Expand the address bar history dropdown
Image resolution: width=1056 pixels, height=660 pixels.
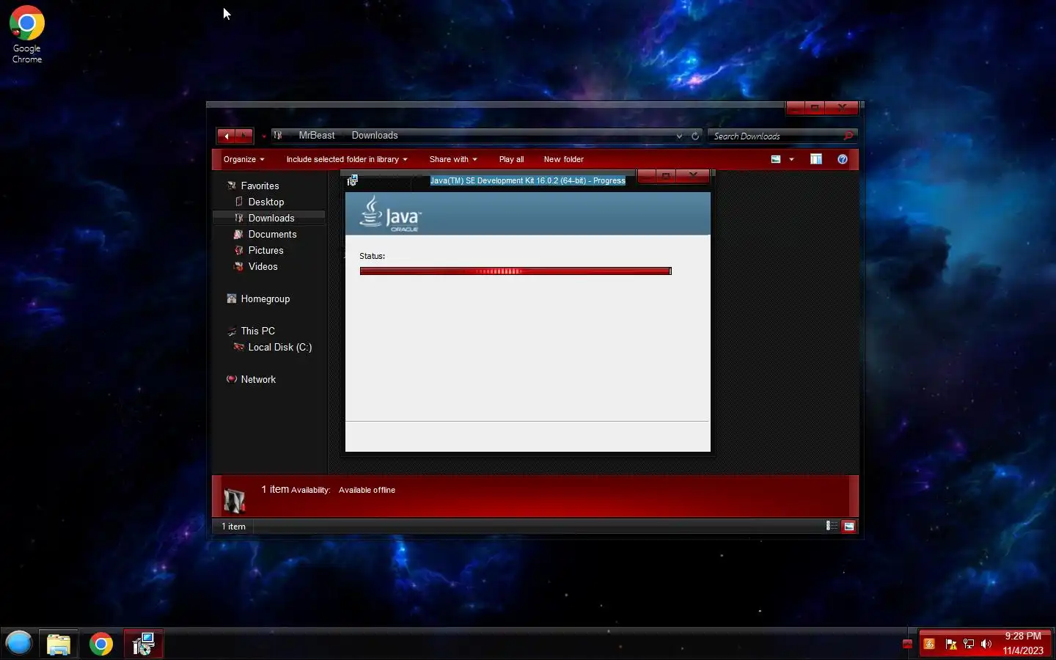click(679, 136)
